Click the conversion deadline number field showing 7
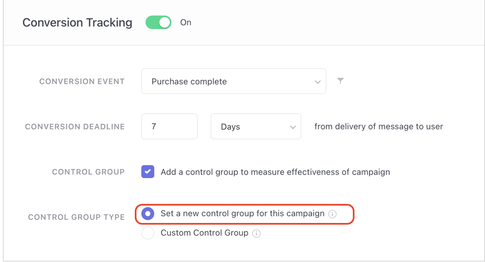Screen dimensions: 485x262 [x=169, y=127]
